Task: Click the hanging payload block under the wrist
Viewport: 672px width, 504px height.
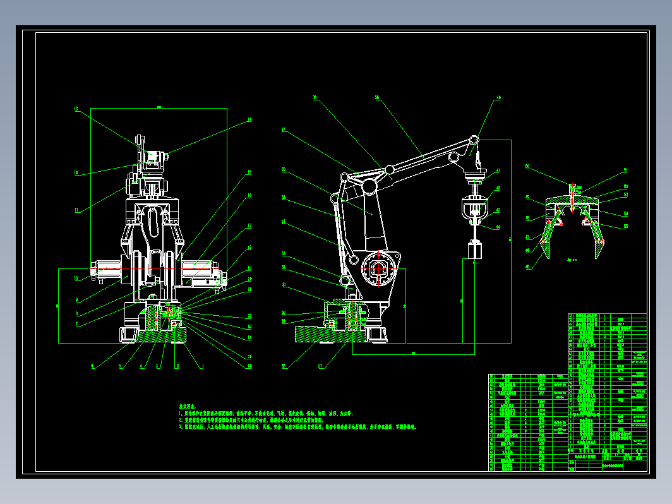Action: click(x=474, y=251)
